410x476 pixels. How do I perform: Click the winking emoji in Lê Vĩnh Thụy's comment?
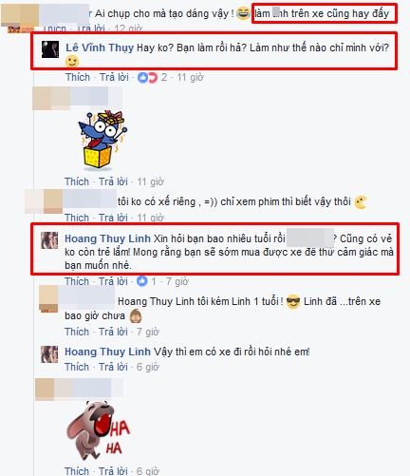72,62
